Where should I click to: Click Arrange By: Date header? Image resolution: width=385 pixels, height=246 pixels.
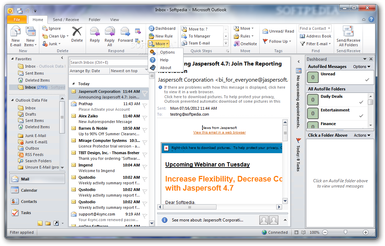[85, 71]
